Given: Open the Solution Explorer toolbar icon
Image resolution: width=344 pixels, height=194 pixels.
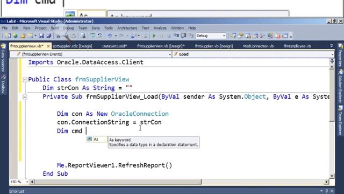Looking at the screenshot, I should 233,36.
